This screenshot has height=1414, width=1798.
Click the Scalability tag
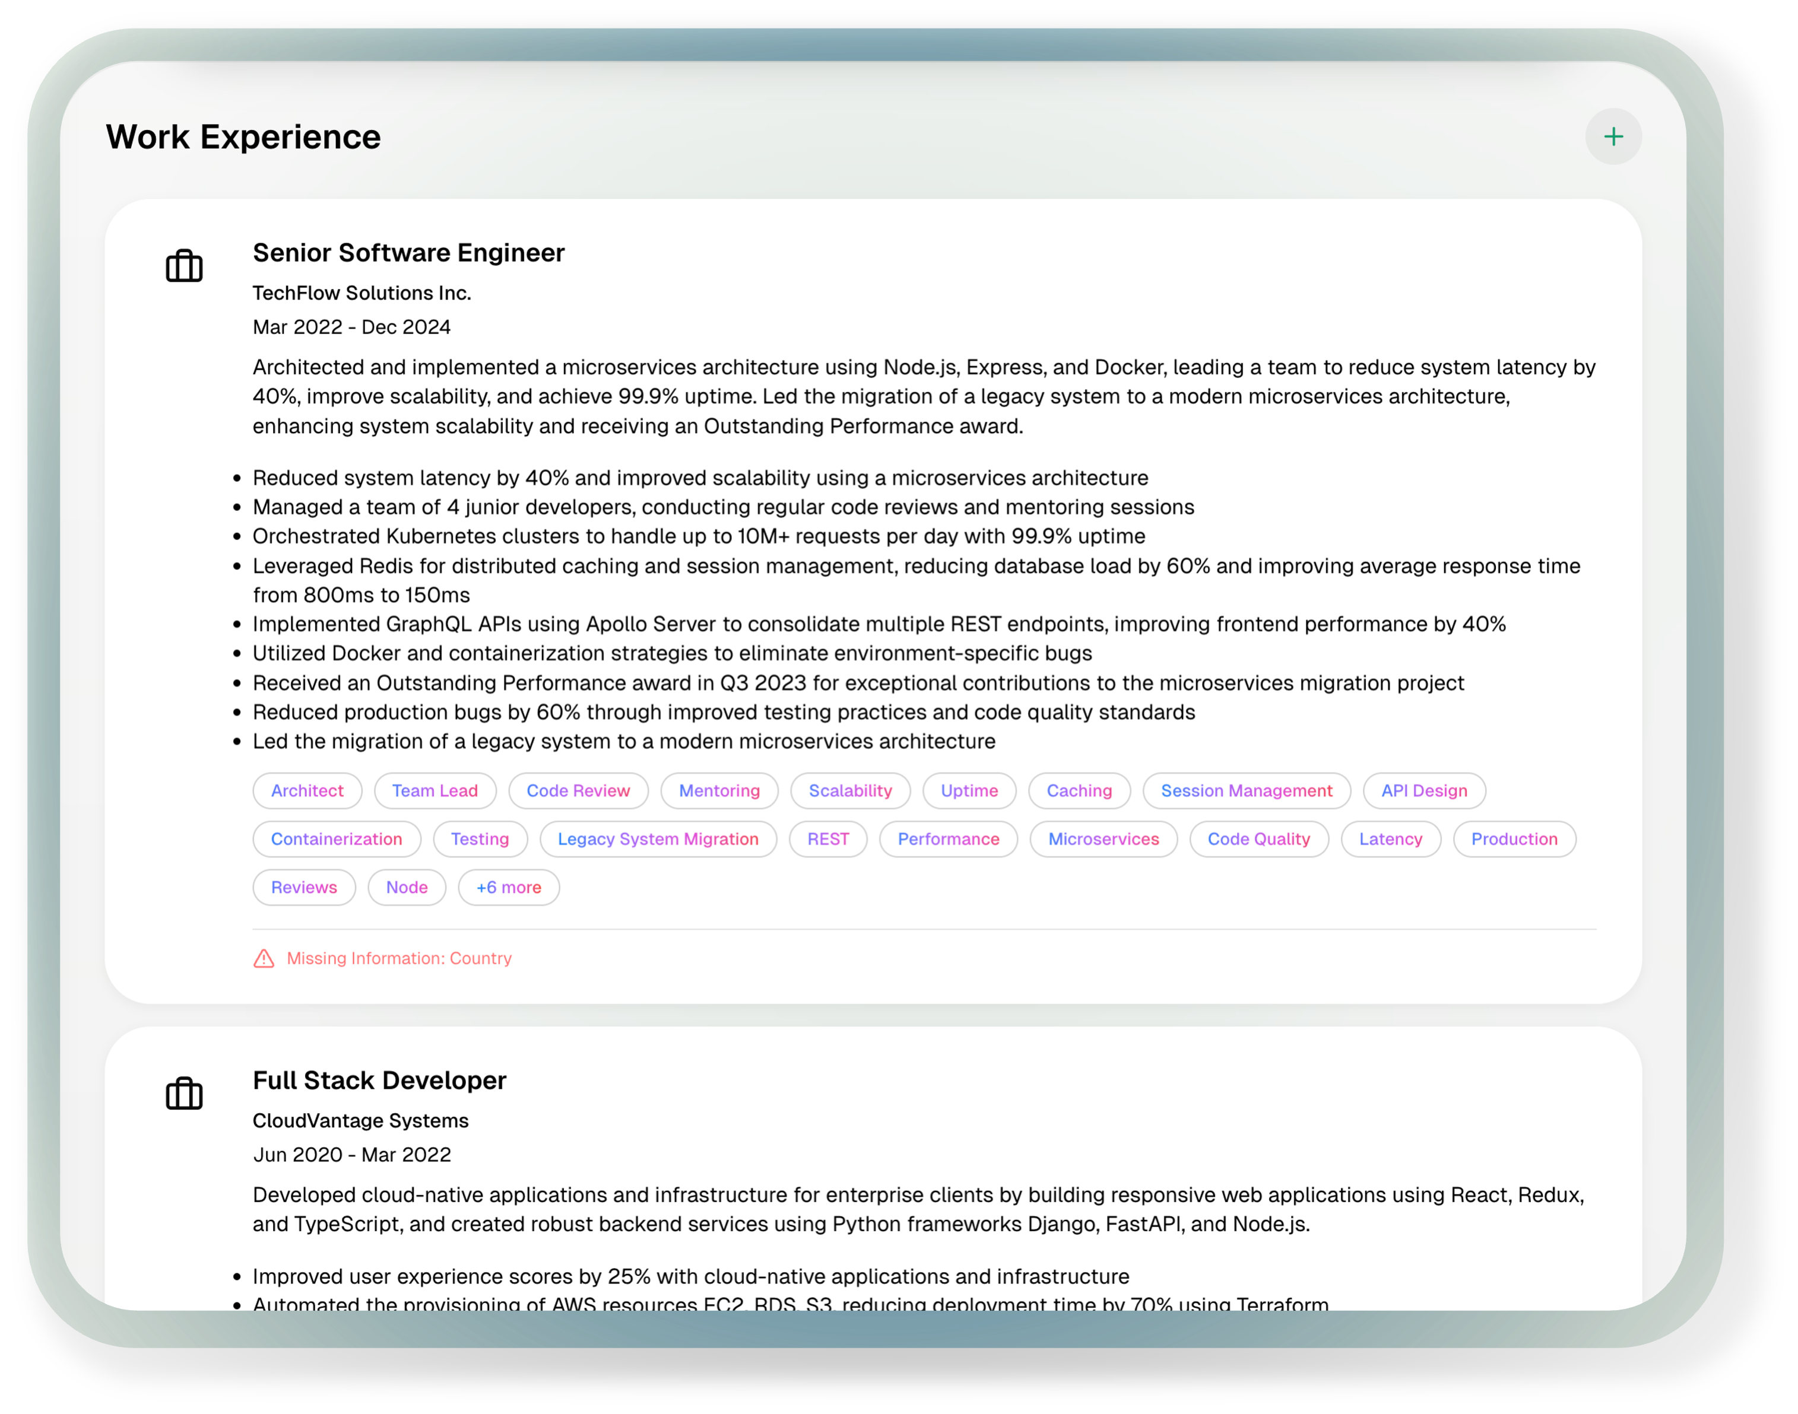click(849, 790)
